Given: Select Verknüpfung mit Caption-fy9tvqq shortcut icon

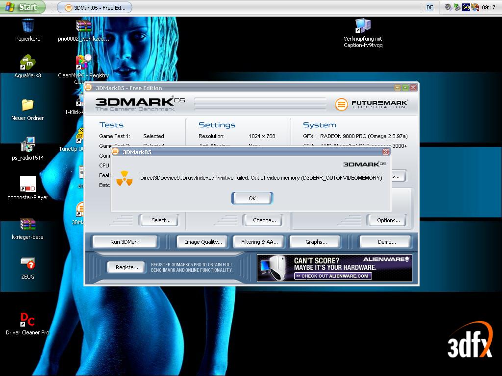Looking at the screenshot, I should pos(363,26).
